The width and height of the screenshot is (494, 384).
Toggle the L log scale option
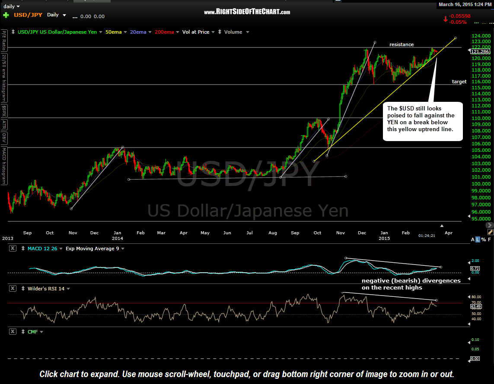[477, 239]
